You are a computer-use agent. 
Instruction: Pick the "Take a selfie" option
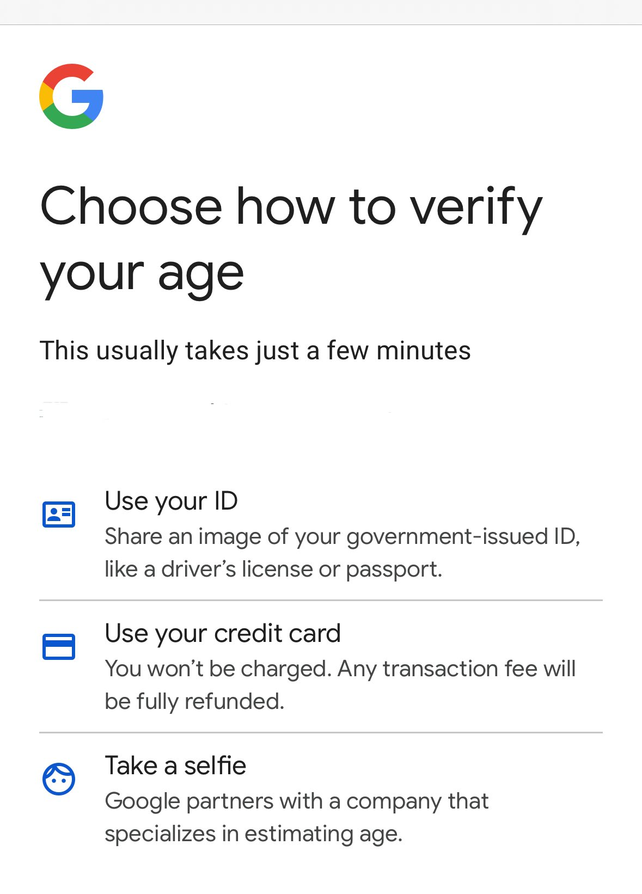point(175,766)
